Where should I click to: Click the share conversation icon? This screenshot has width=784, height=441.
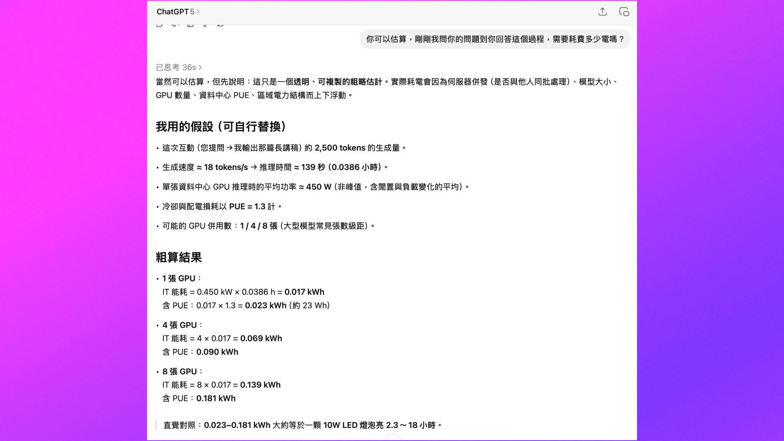click(602, 12)
